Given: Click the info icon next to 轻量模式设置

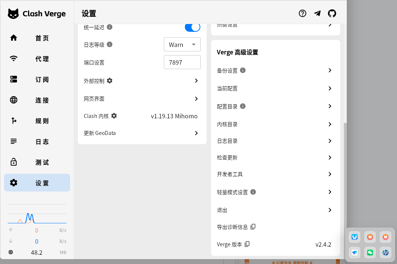Looking at the screenshot, I should (253, 192).
